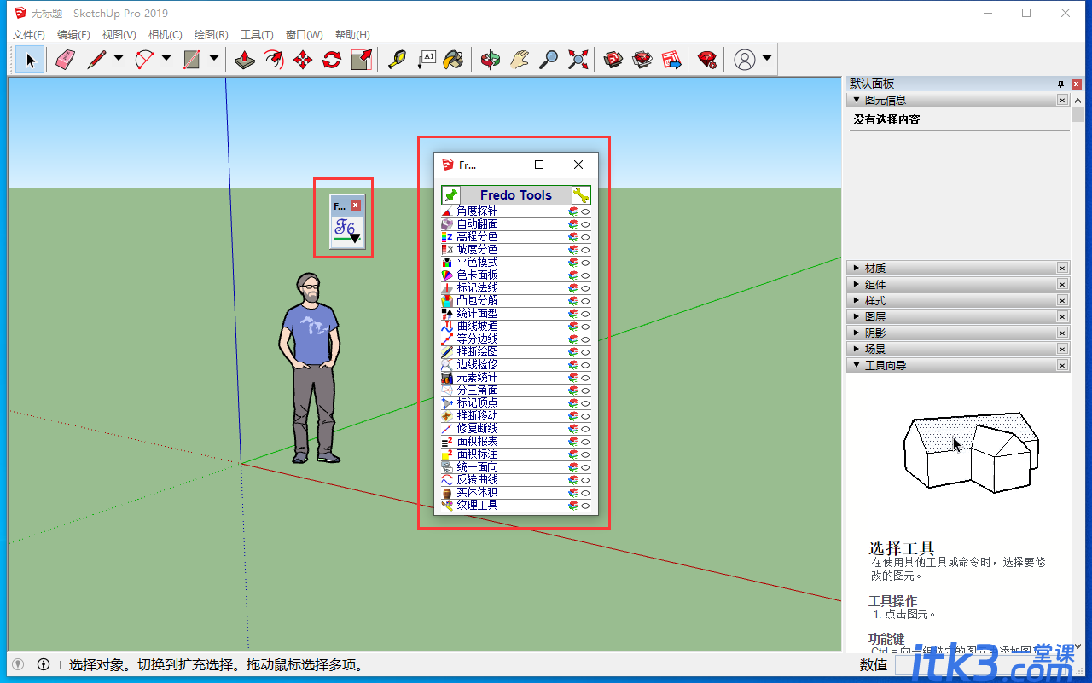This screenshot has width=1092, height=683.
Task: Toggle the oval on the 面积报表 row
Action: (586, 442)
